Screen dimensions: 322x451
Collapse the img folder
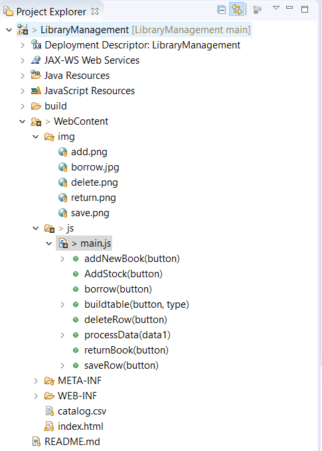(35, 137)
